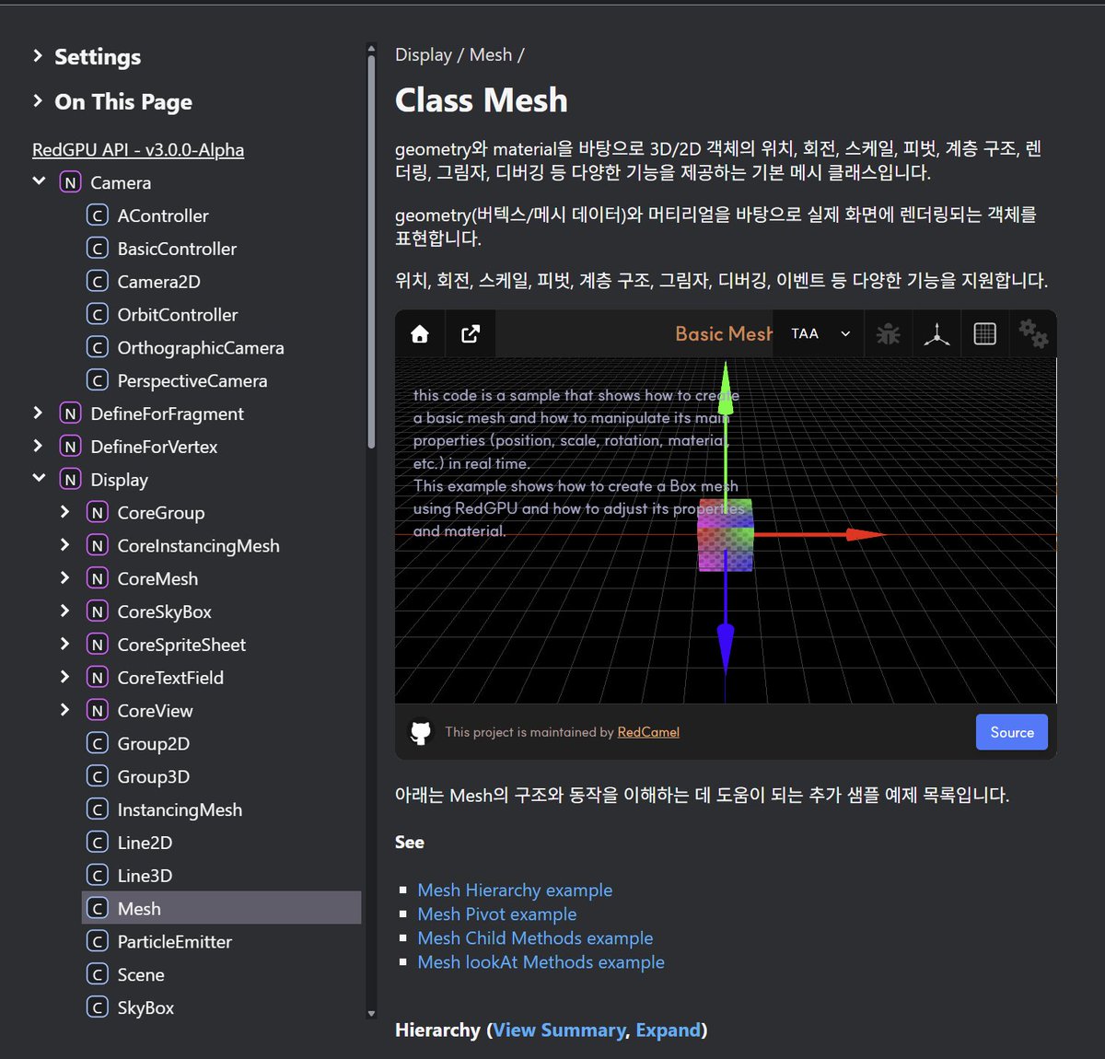The image size is (1105, 1059).
Task: Click the green Y-axis arrow in the 3D view
Action: point(726,430)
